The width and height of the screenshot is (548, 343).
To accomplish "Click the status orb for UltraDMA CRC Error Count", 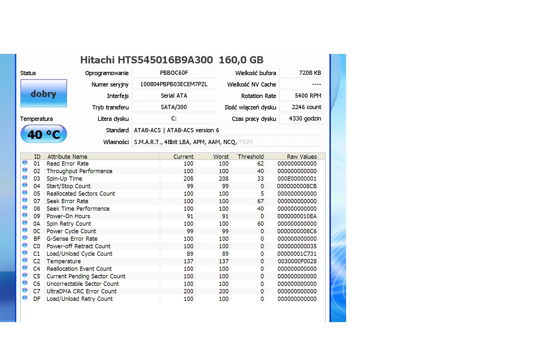I will point(25,290).
